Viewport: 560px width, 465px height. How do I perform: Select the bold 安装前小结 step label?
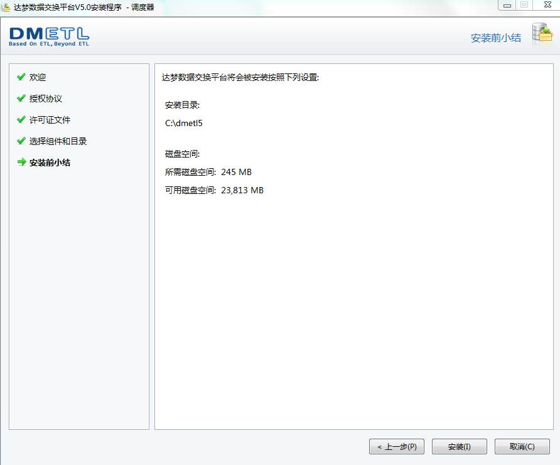click(x=50, y=163)
